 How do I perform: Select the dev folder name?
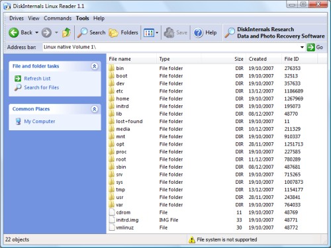tap(120, 83)
